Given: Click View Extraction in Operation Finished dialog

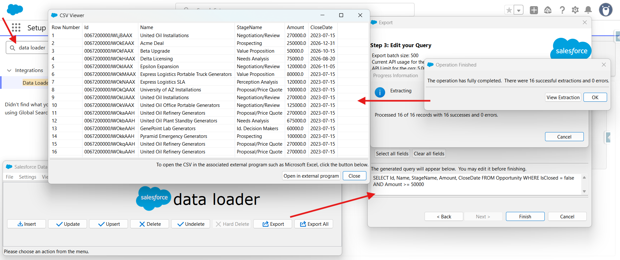Looking at the screenshot, I should coord(563,98).
